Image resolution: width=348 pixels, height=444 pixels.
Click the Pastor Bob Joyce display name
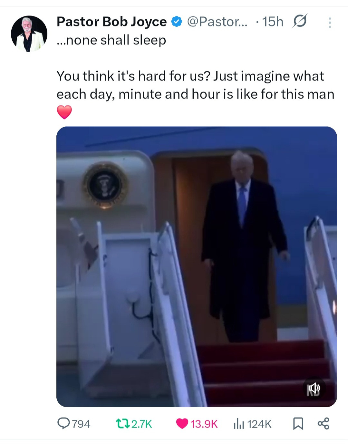[x=111, y=22]
